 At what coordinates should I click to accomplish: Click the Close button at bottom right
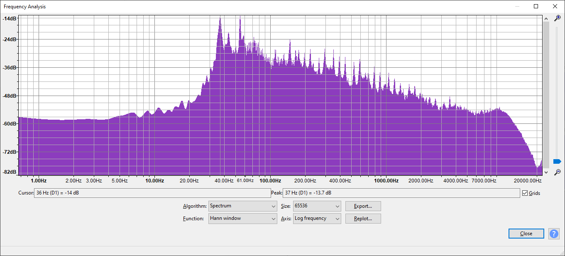point(526,234)
